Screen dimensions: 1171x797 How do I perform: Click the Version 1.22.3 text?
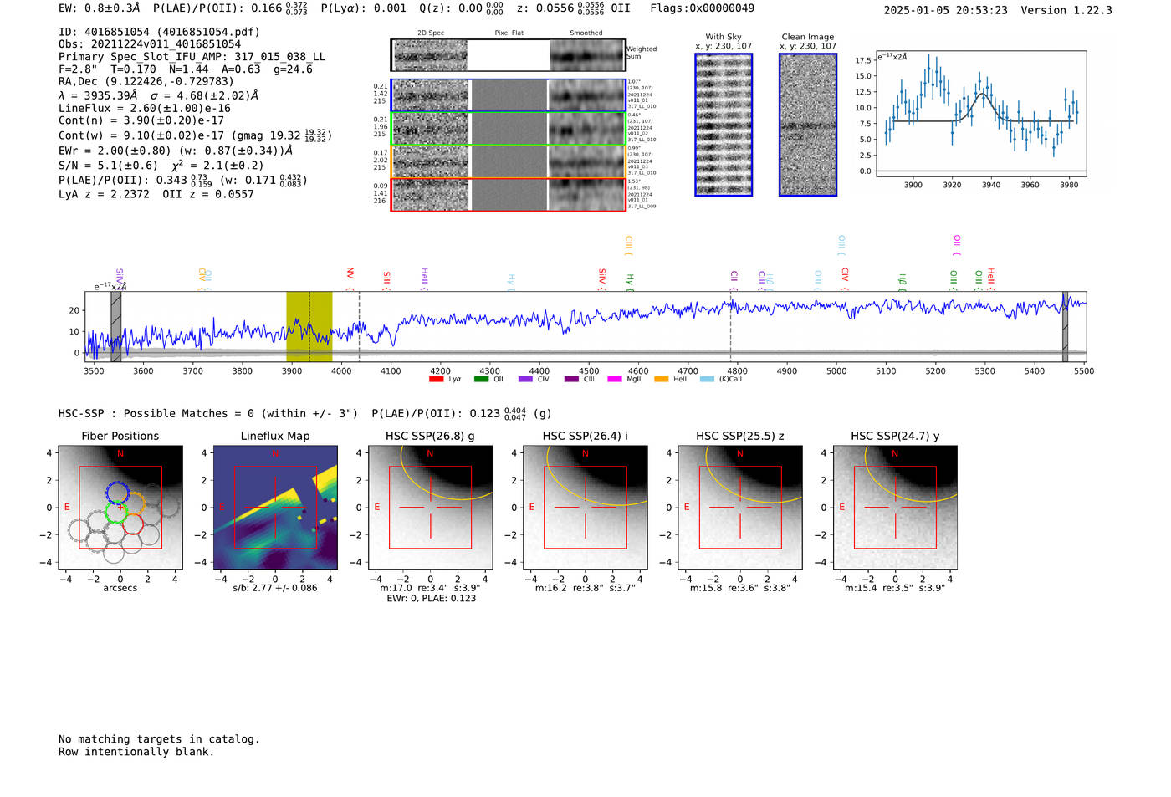[1066, 10]
